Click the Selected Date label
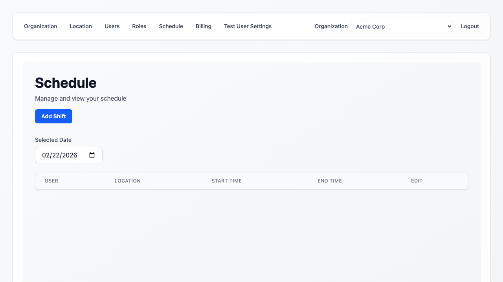This screenshot has width=503, height=282. [53, 140]
